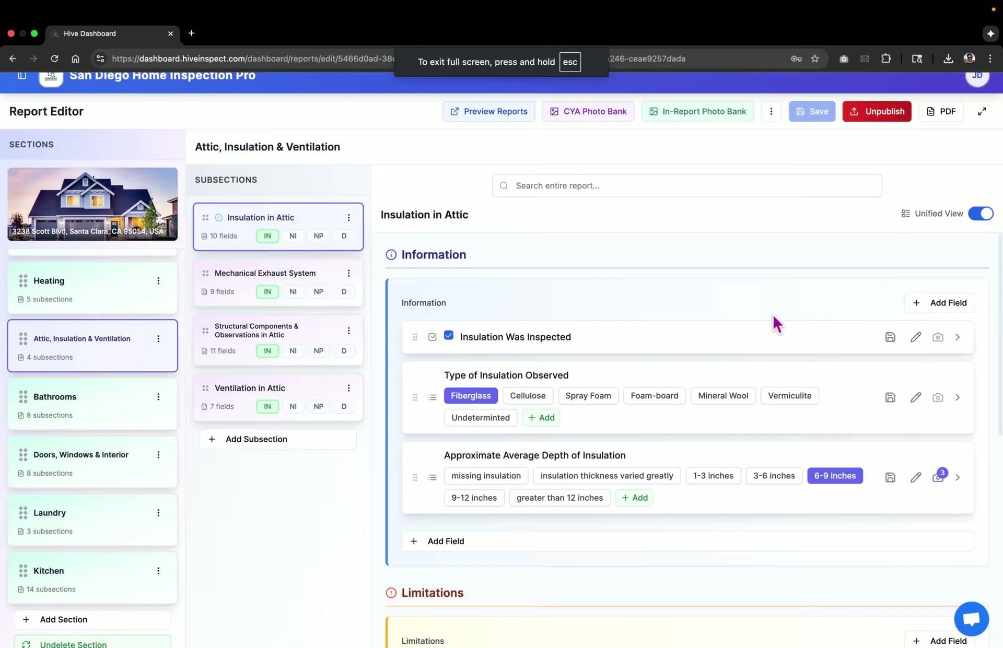Click pencil icon for Approximate Average Depth field
This screenshot has height=648, width=1003.
pyautogui.click(x=915, y=477)
